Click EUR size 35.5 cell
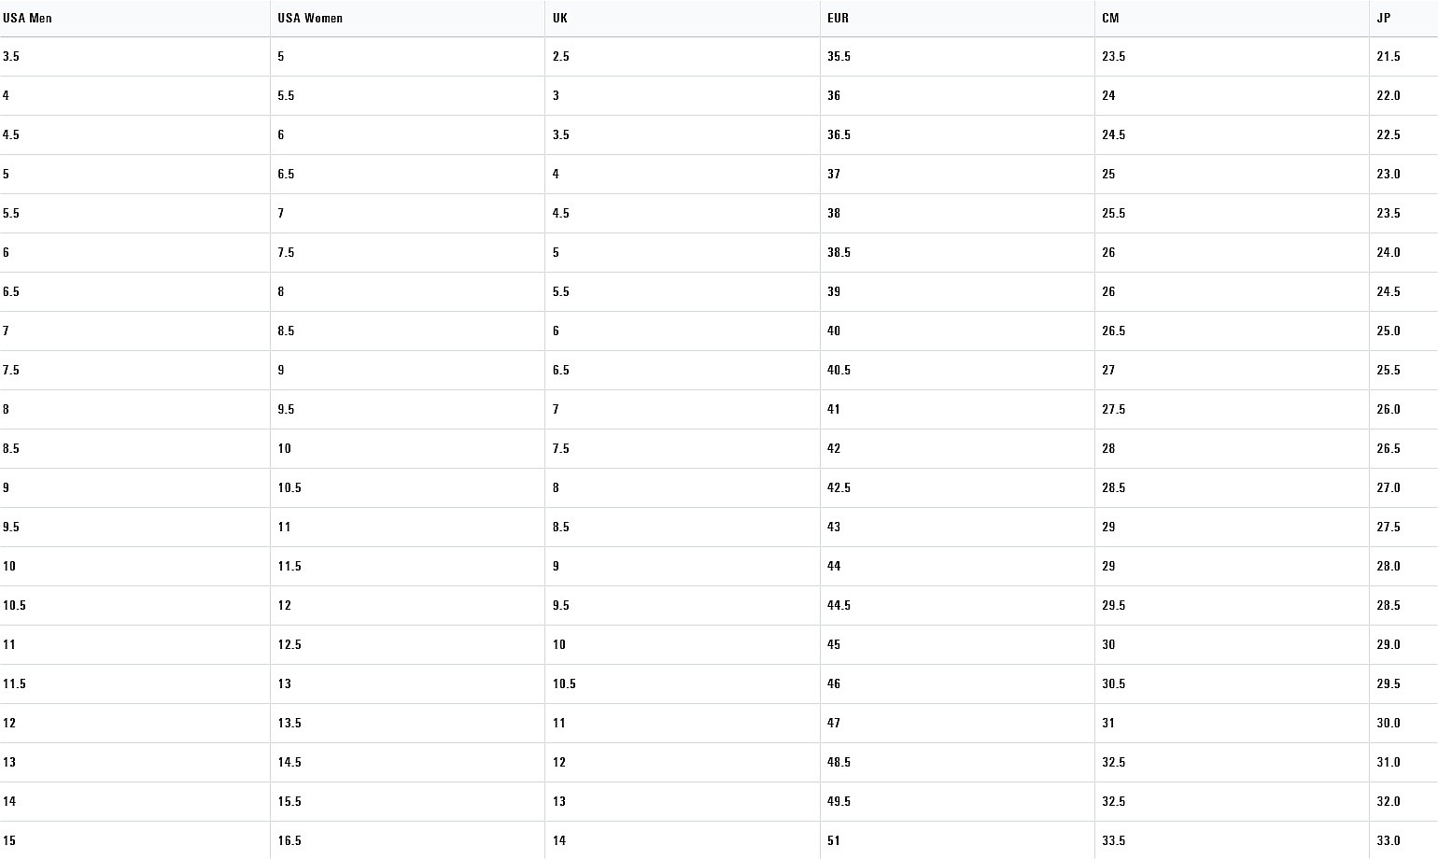 957,57
